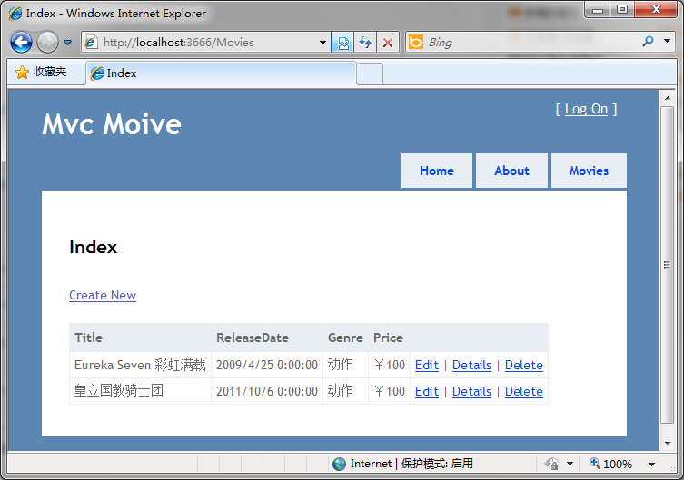Image resolution: width=684 pixels, height=480 pixels.
Task: Click the 2011/10/6 0:00:00 date cell
Action: pos(267,391)
